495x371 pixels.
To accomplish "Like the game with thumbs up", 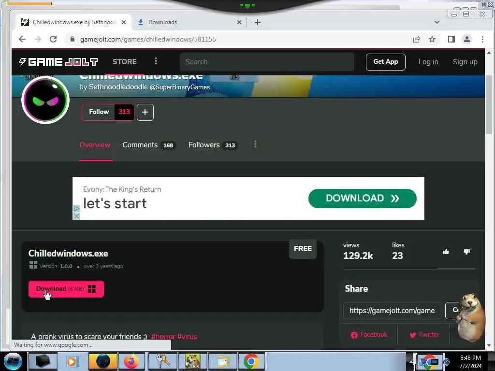I will 446,252.
